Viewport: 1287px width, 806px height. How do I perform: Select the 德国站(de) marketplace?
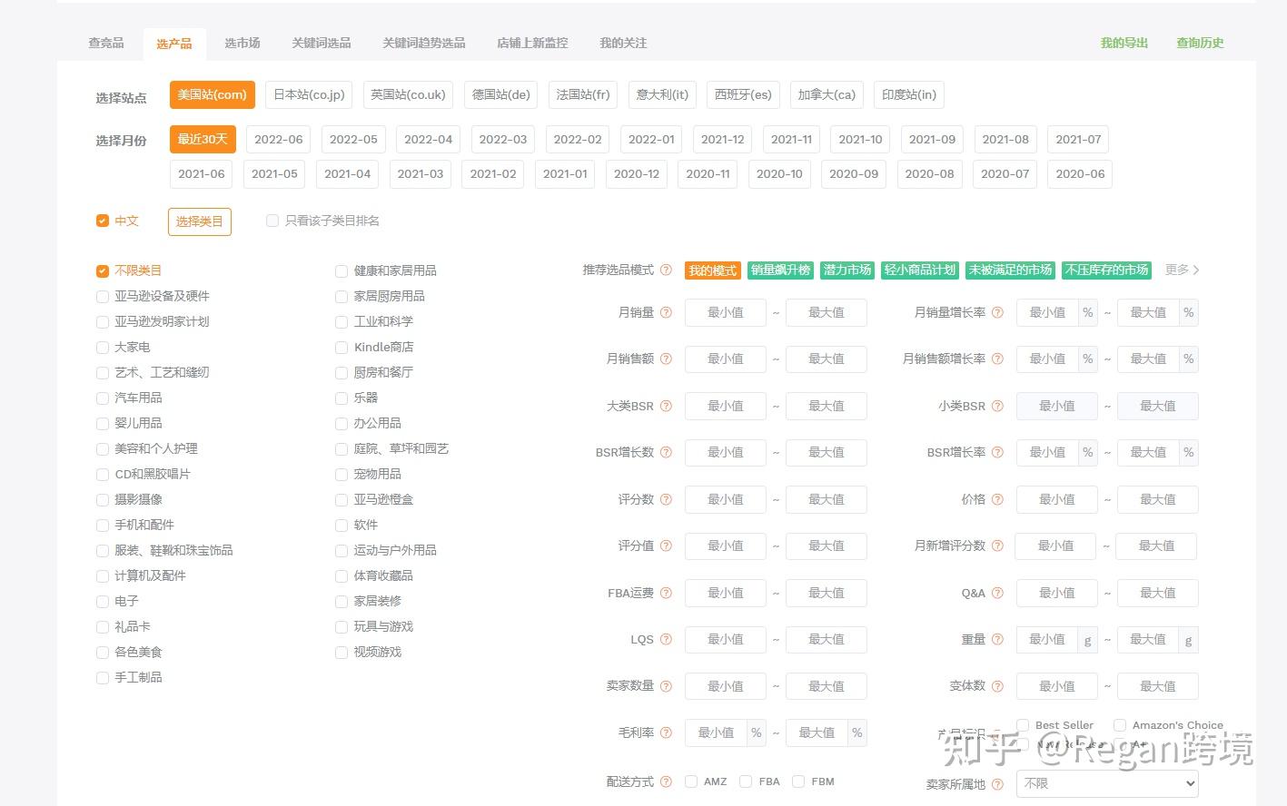coord(501,94)
